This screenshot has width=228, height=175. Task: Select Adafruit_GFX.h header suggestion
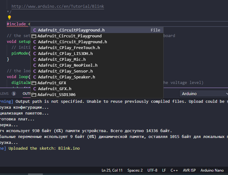pos(97,89)
